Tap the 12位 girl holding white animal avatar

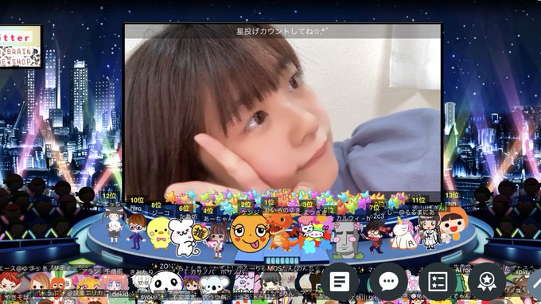tap(114, 226)
